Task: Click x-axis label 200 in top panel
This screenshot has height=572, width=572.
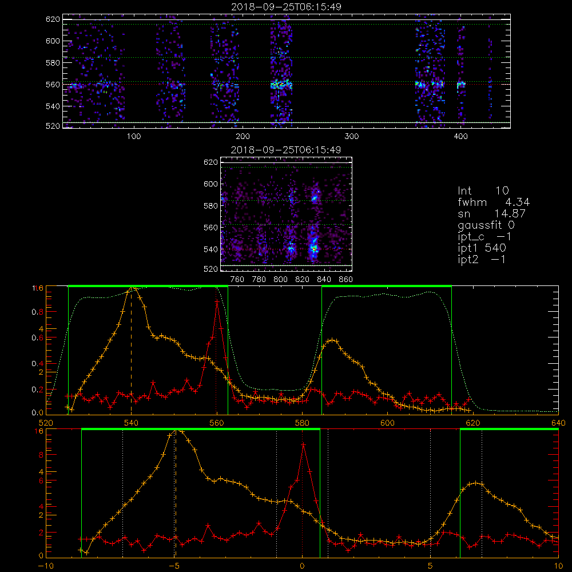Action: [243, 137]
